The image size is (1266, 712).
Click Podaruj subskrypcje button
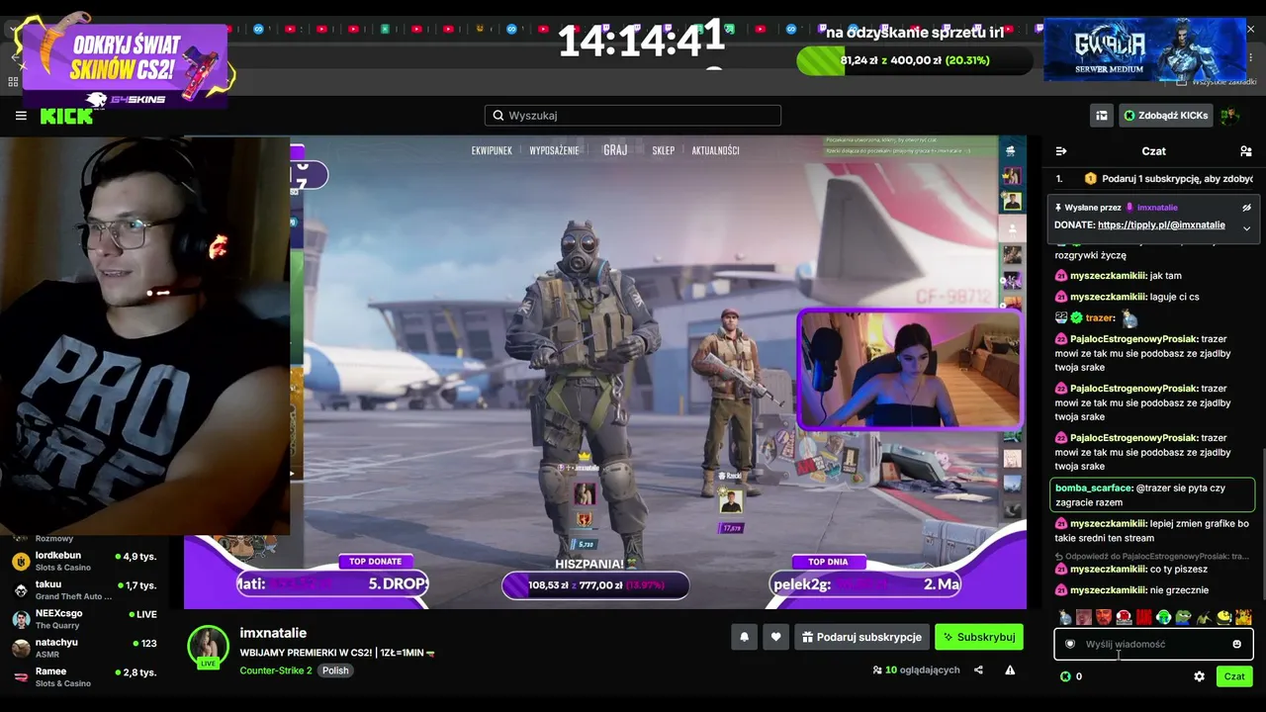tap(860, 638)
